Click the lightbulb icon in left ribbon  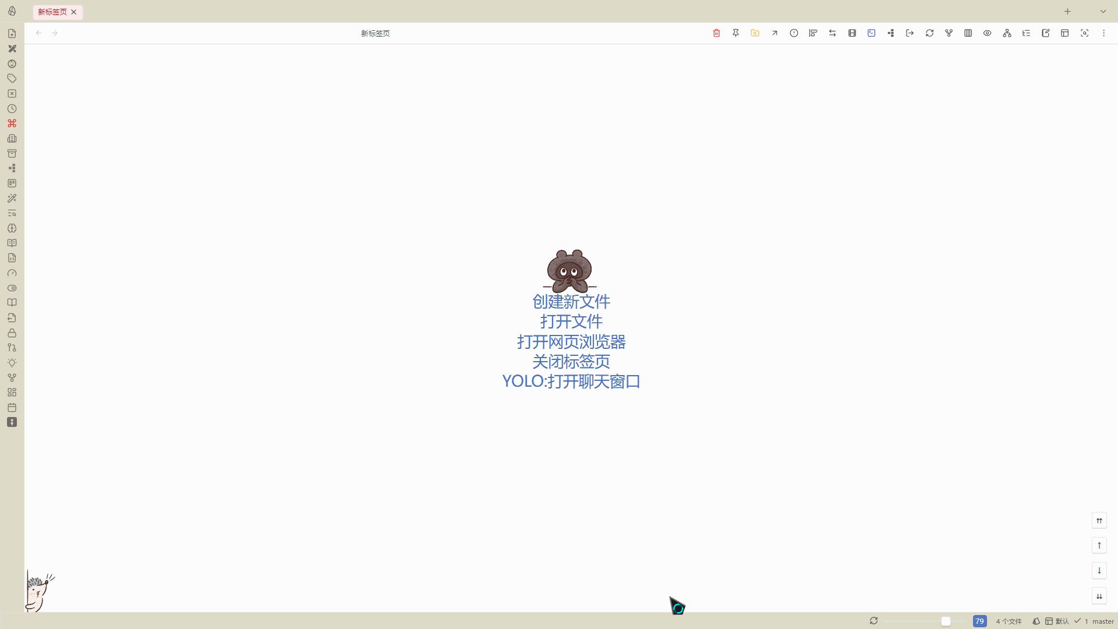point(12,362)
